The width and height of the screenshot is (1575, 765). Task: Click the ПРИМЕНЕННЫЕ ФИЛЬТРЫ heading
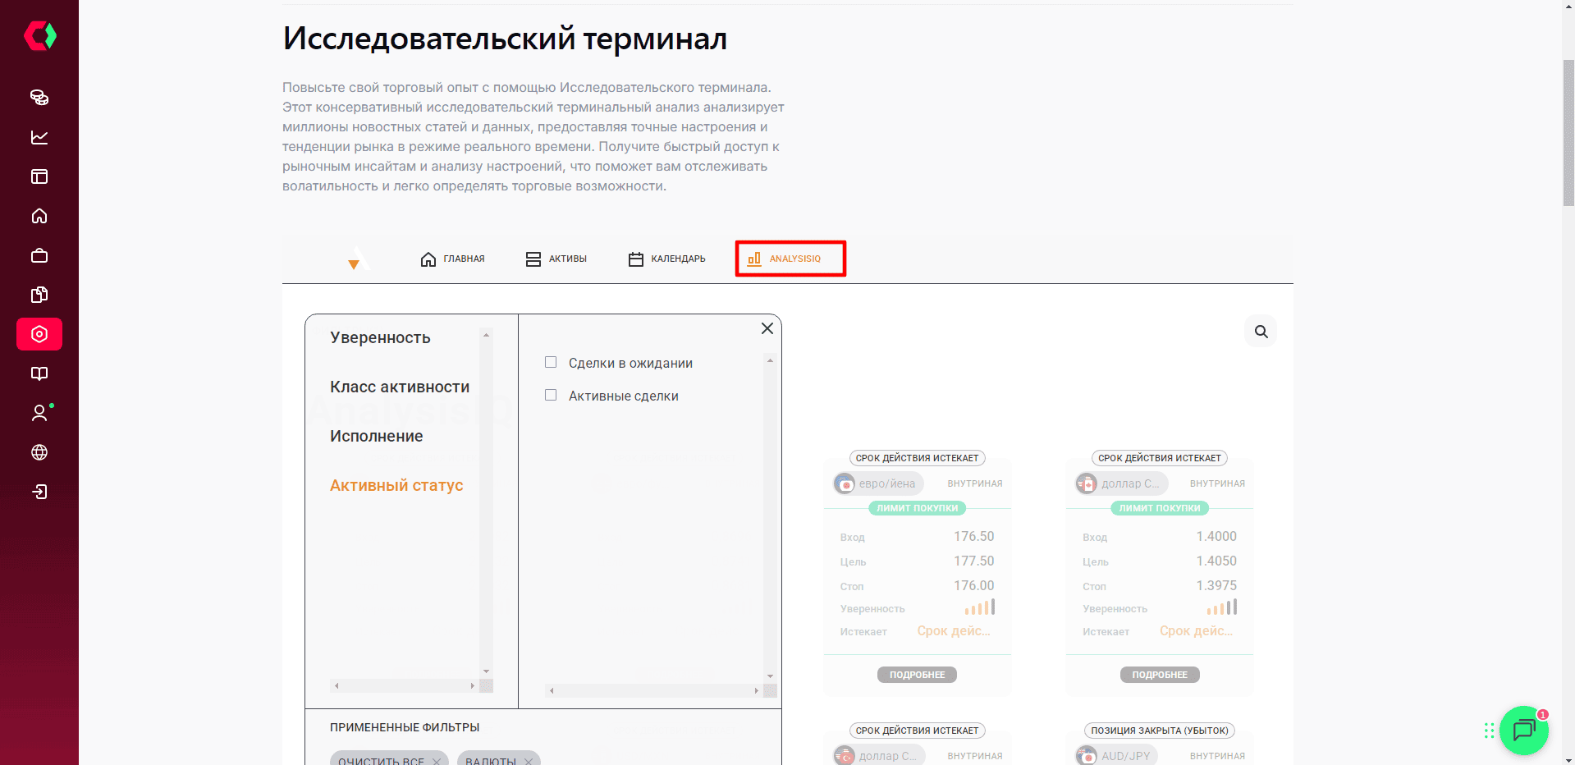pos(405,727)
